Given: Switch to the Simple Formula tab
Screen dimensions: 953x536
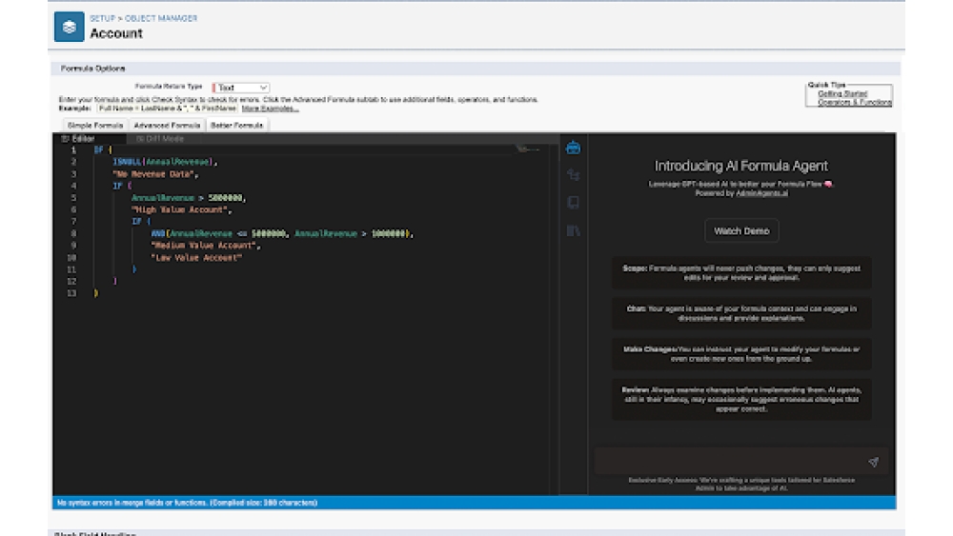Looking at the screenshot, I should coord(95,125).
